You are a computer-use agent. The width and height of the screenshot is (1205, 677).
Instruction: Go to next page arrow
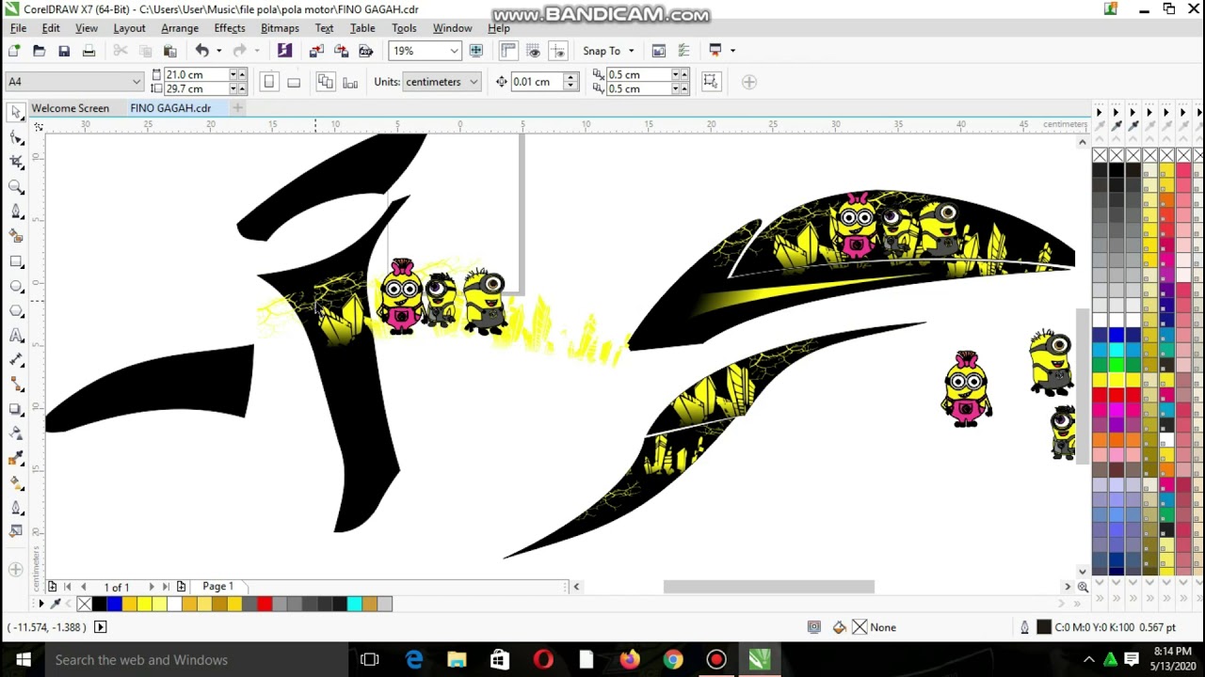point(151,587)
